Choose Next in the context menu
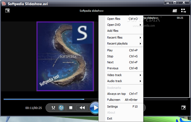The height and width of the screenshot is (122, 191). 124,62
